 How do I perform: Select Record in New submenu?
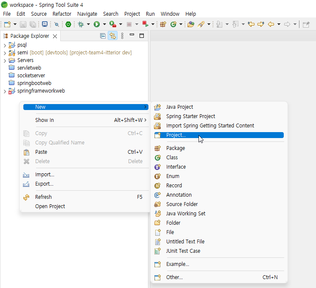(219, 186)
